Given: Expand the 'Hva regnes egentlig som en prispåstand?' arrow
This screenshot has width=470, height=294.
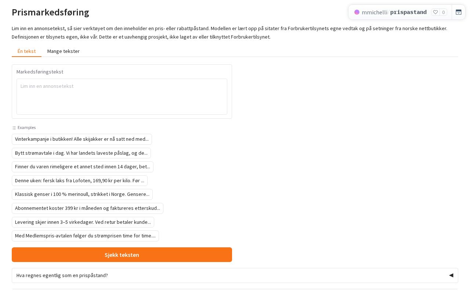Looking at the screenshot, I should coord(451,275).
